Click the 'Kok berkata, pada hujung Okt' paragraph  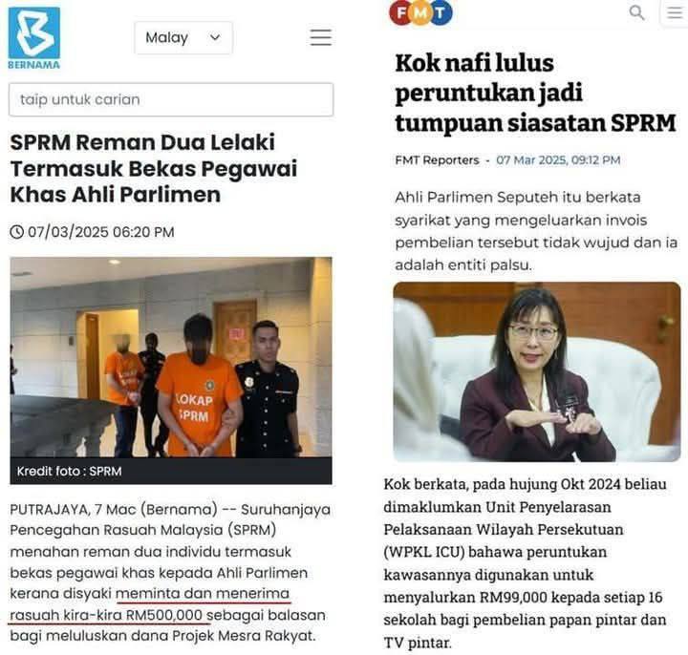click(x=526, y=563)
